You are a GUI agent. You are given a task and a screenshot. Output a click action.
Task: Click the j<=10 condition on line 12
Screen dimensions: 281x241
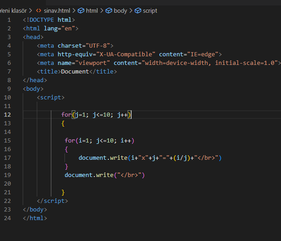[101, 115]
